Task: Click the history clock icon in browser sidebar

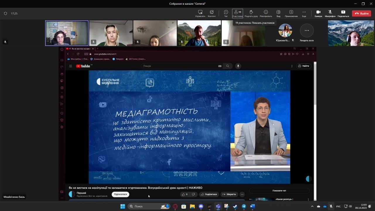Action: pyautogui.click(x=62, y=113)
